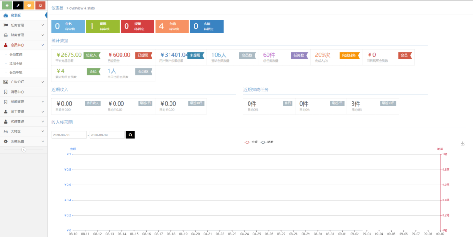Image resolution: width=473 pixels, height=237 pixels.
Task: Click the blue 任务待审核 tile
Action: click(x=68, y=26)
